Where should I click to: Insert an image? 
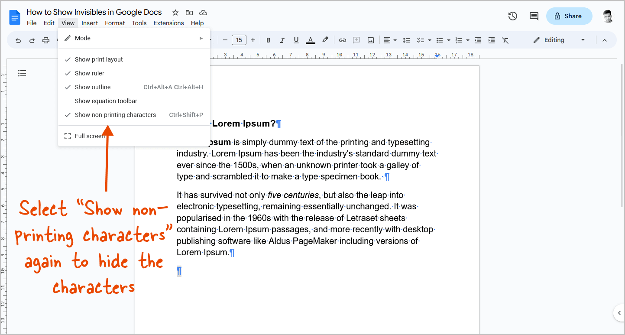(371, 40)
